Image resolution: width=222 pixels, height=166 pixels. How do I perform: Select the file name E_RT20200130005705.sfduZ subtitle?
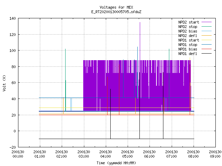116,12
